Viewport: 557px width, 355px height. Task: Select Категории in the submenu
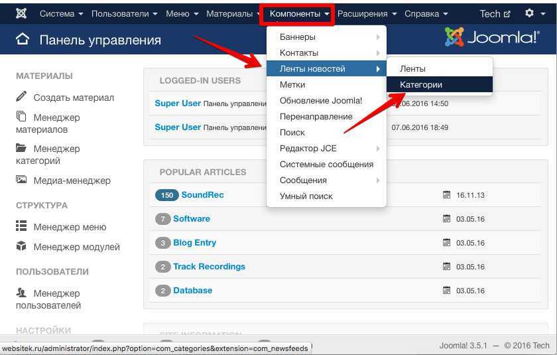[x=421, y=84]
